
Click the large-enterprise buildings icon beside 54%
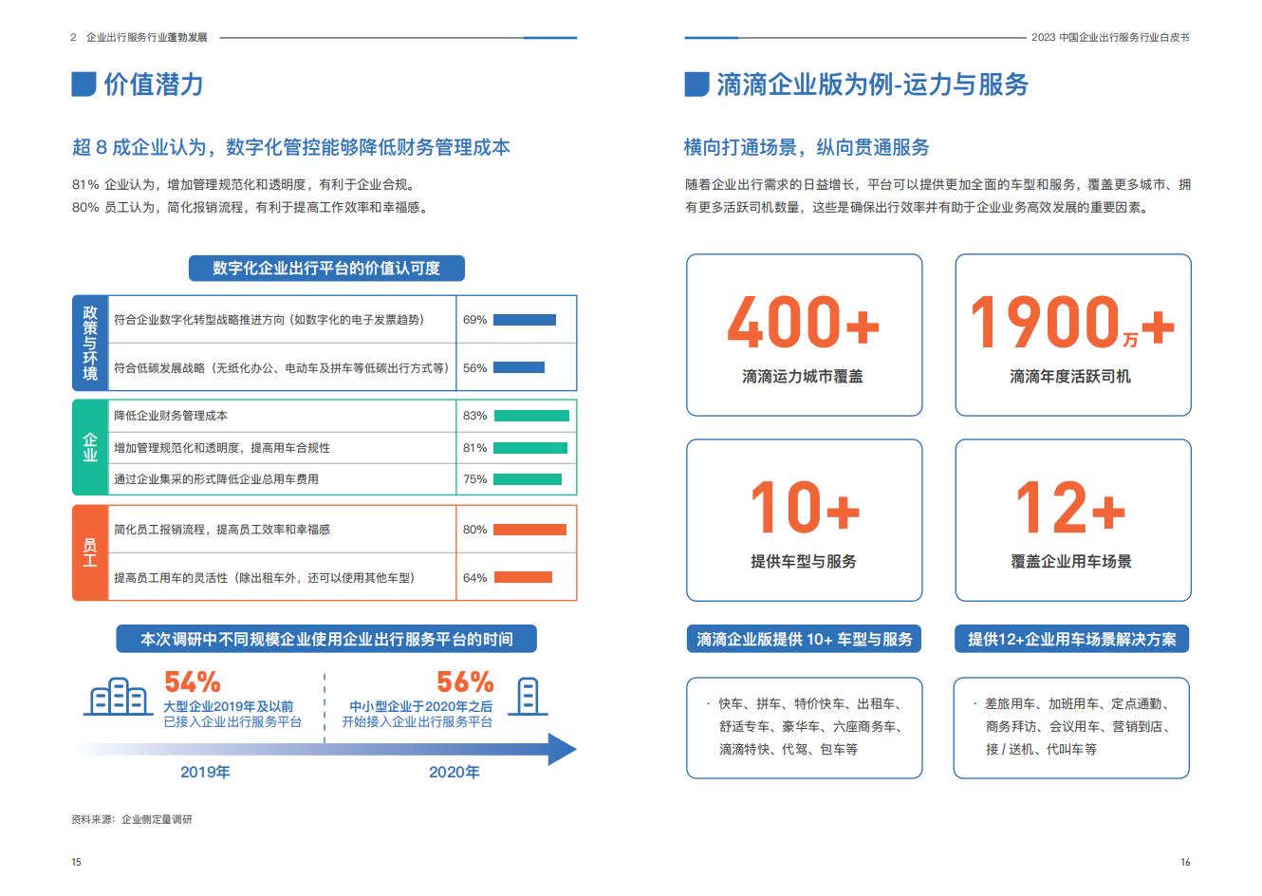pos(119,697)
